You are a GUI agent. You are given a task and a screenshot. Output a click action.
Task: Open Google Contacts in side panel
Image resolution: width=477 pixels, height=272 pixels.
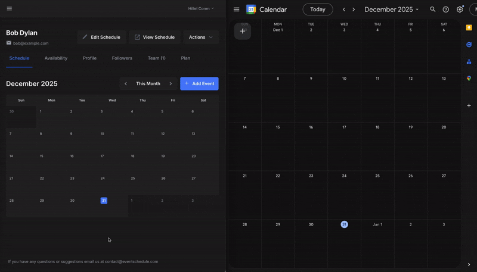pyautogui.click(x=469, y=62)
